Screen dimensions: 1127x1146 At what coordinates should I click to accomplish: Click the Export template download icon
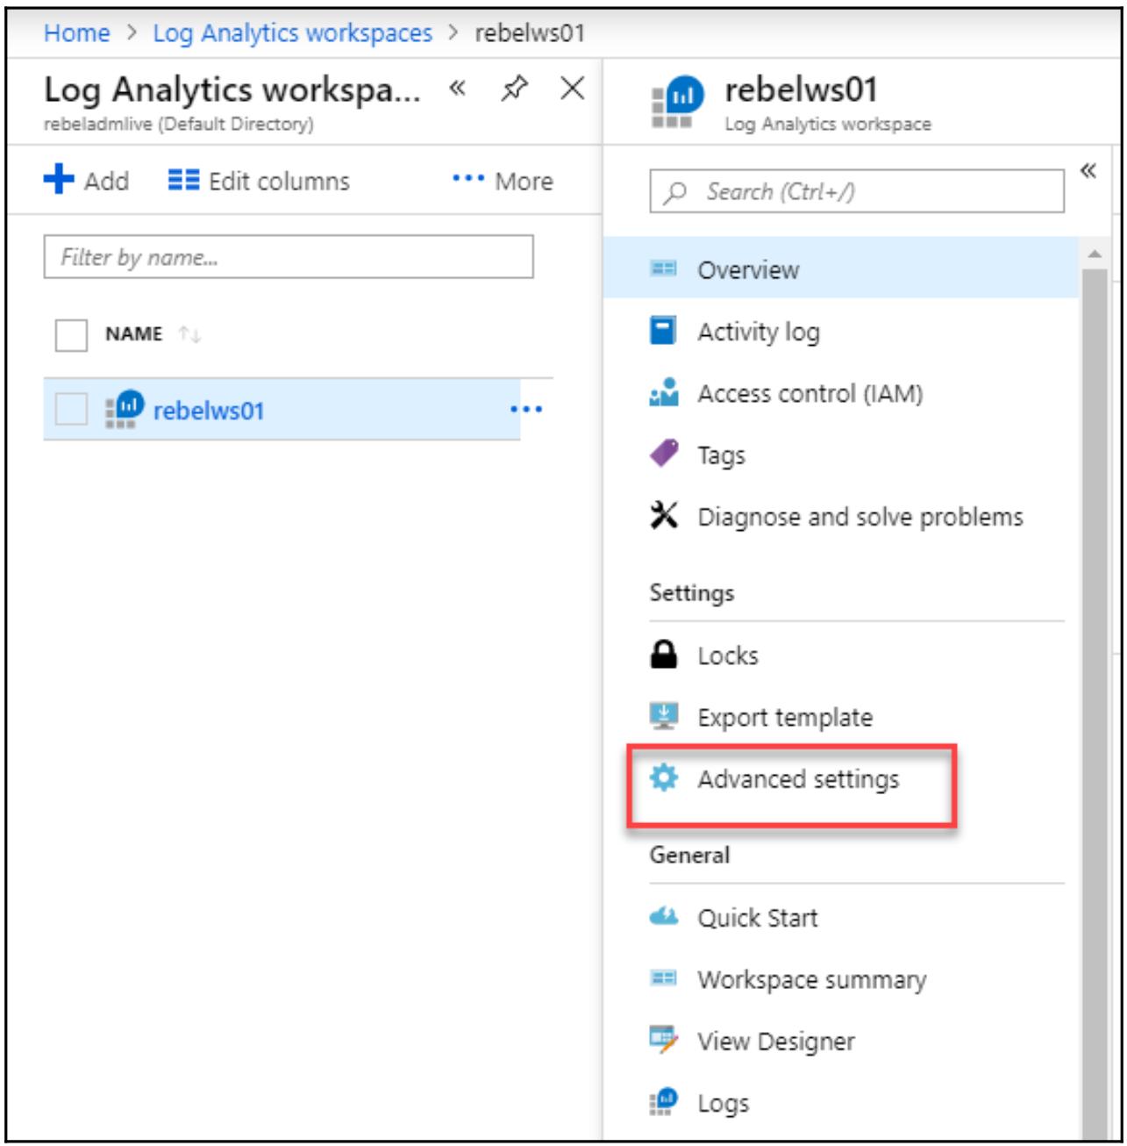point(663,717)
